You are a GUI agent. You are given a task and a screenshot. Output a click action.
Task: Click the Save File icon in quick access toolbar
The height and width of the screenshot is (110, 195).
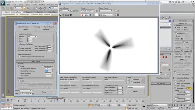(x=13, y=2)
